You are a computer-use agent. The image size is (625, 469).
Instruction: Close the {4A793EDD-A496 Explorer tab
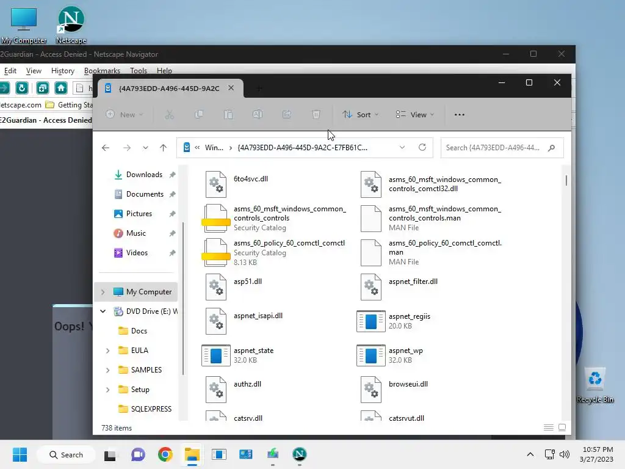[x=231, y=88]
